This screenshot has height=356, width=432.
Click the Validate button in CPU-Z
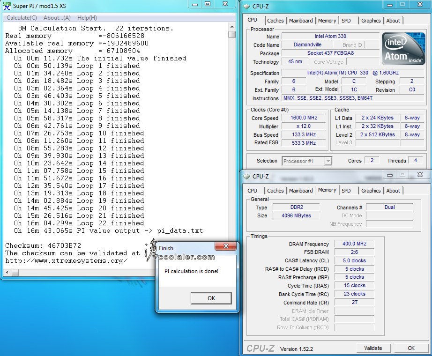373,348
